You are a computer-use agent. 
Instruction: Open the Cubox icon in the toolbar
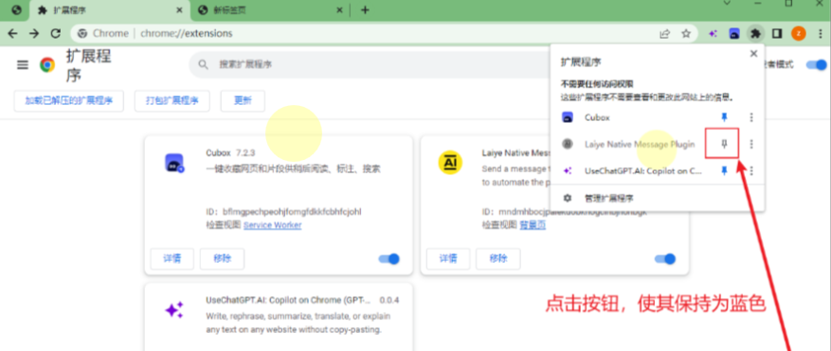[734, 34]
